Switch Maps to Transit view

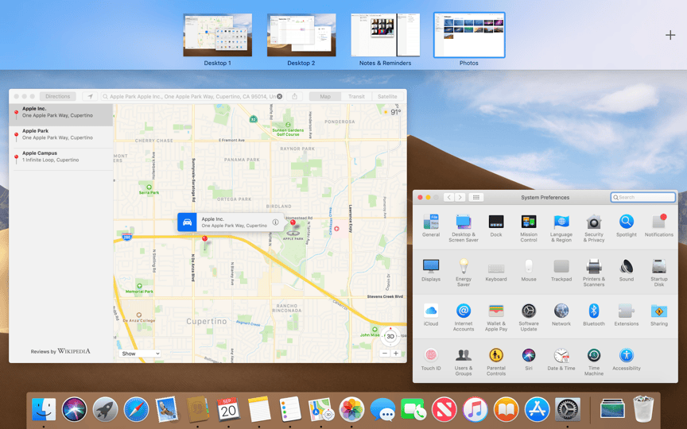click(356, 96)
